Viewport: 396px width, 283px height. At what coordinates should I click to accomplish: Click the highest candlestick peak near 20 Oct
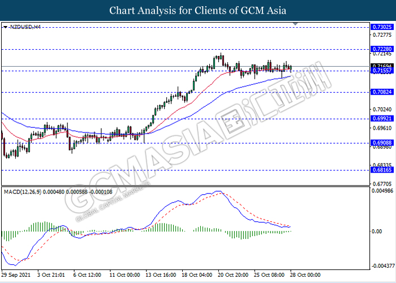[221, 56]
